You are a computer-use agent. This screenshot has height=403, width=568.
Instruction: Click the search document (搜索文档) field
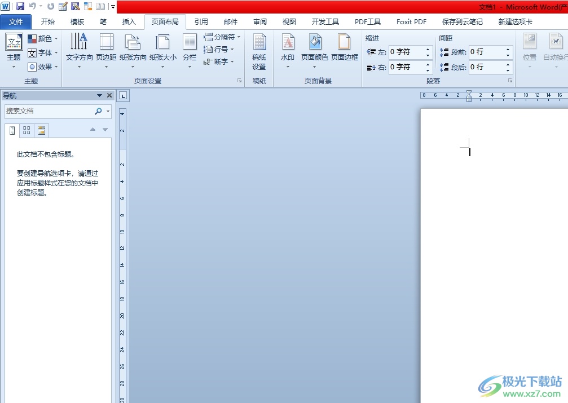(49, 111)
